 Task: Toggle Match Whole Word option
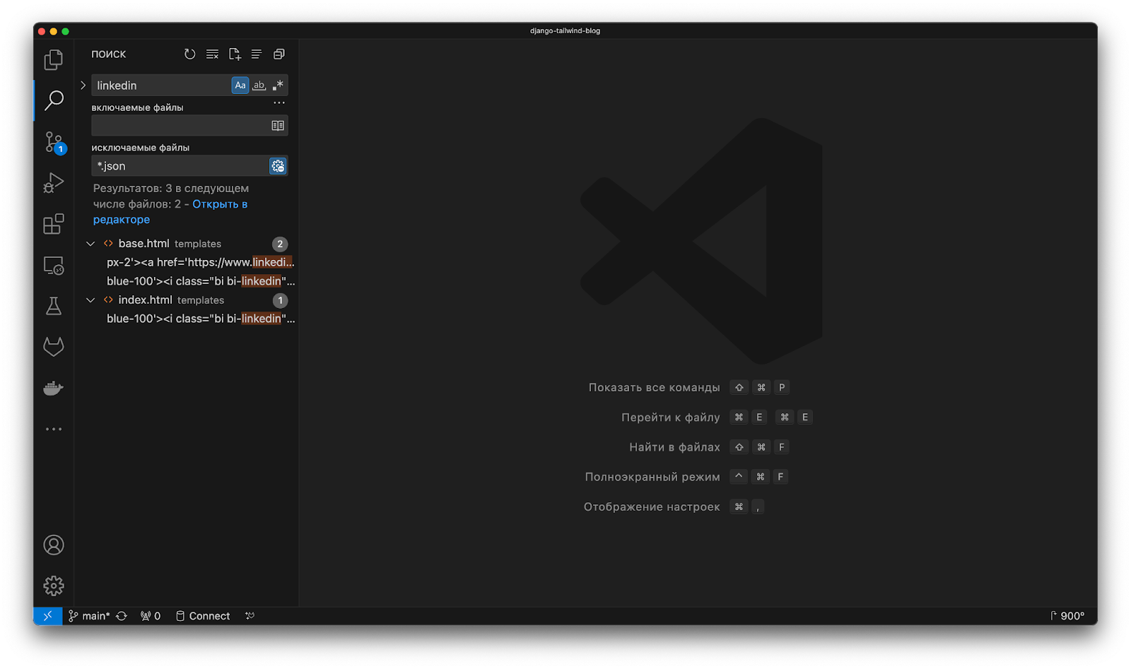(x=259, y=85)
